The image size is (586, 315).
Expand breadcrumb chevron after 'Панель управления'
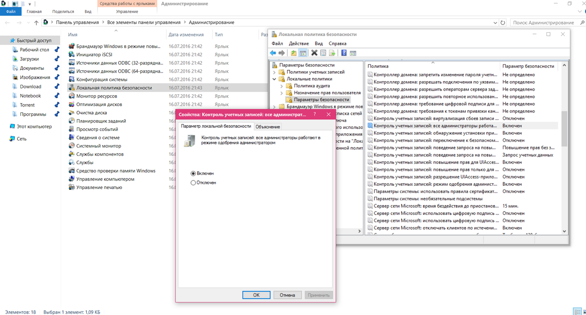tap(103, 23)
